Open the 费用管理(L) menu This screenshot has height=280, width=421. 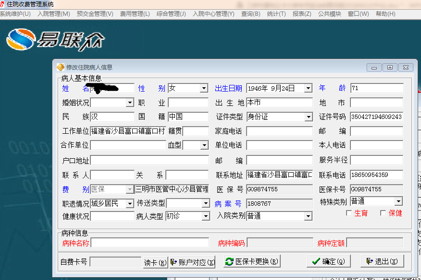(x=135, y=14)
